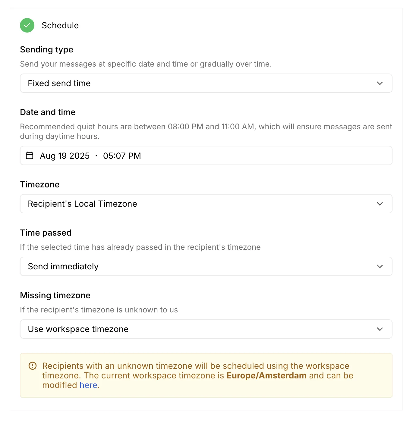
Task: Open the Fixed send time dropdown
Action: click(x=206, y=83)
